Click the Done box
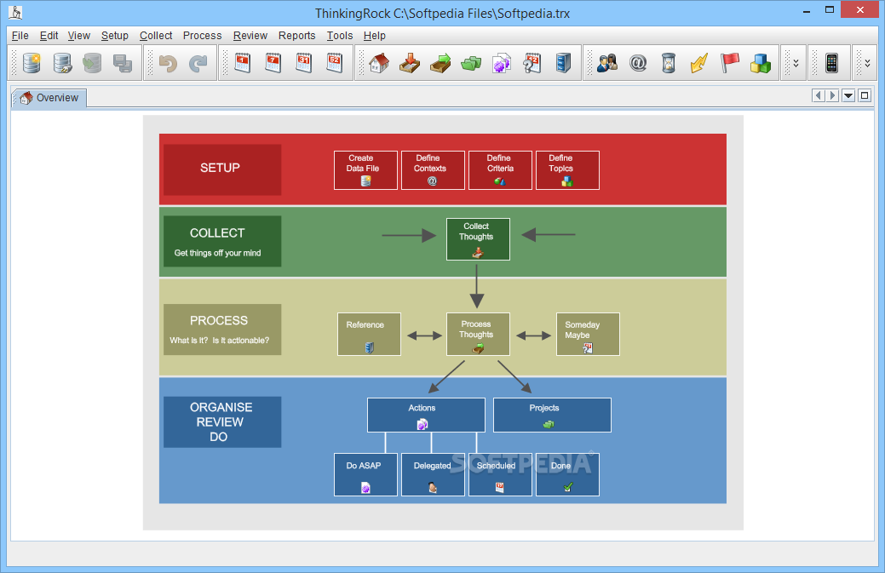The height and width of the screenshot is (573, 885). tap(567, 474)
